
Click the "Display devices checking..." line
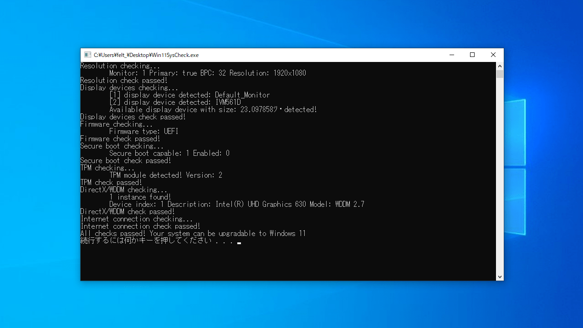(129, 87)
